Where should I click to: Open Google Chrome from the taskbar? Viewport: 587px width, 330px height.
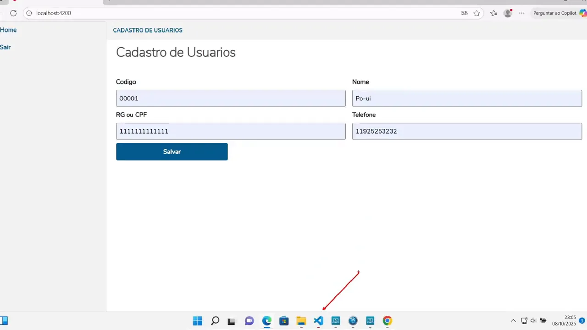(x=387, y=321)
